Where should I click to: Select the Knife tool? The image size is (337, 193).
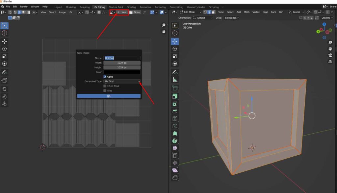click(175, 126)
